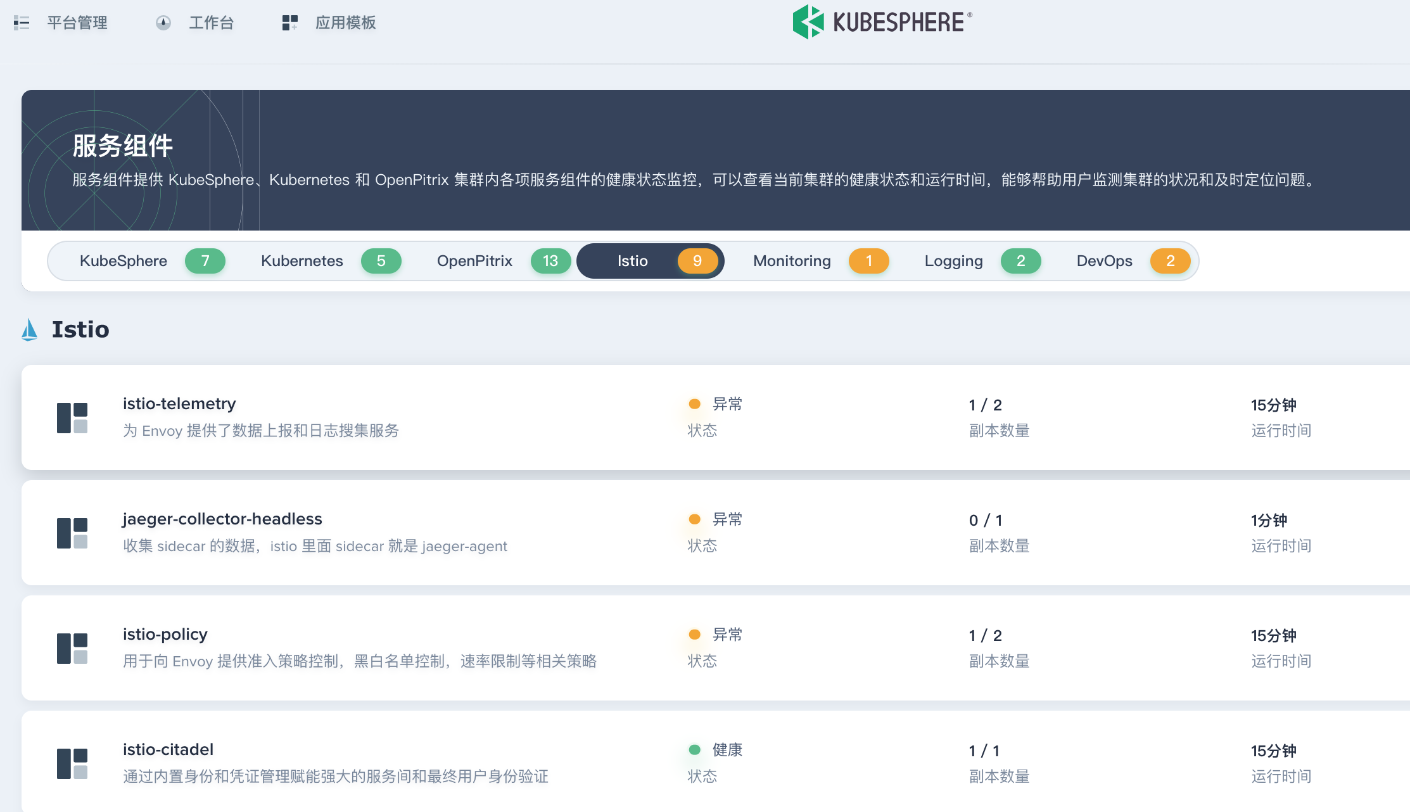Click the istio-policy component icon
1410x812 pixels.
pos(72,649)
